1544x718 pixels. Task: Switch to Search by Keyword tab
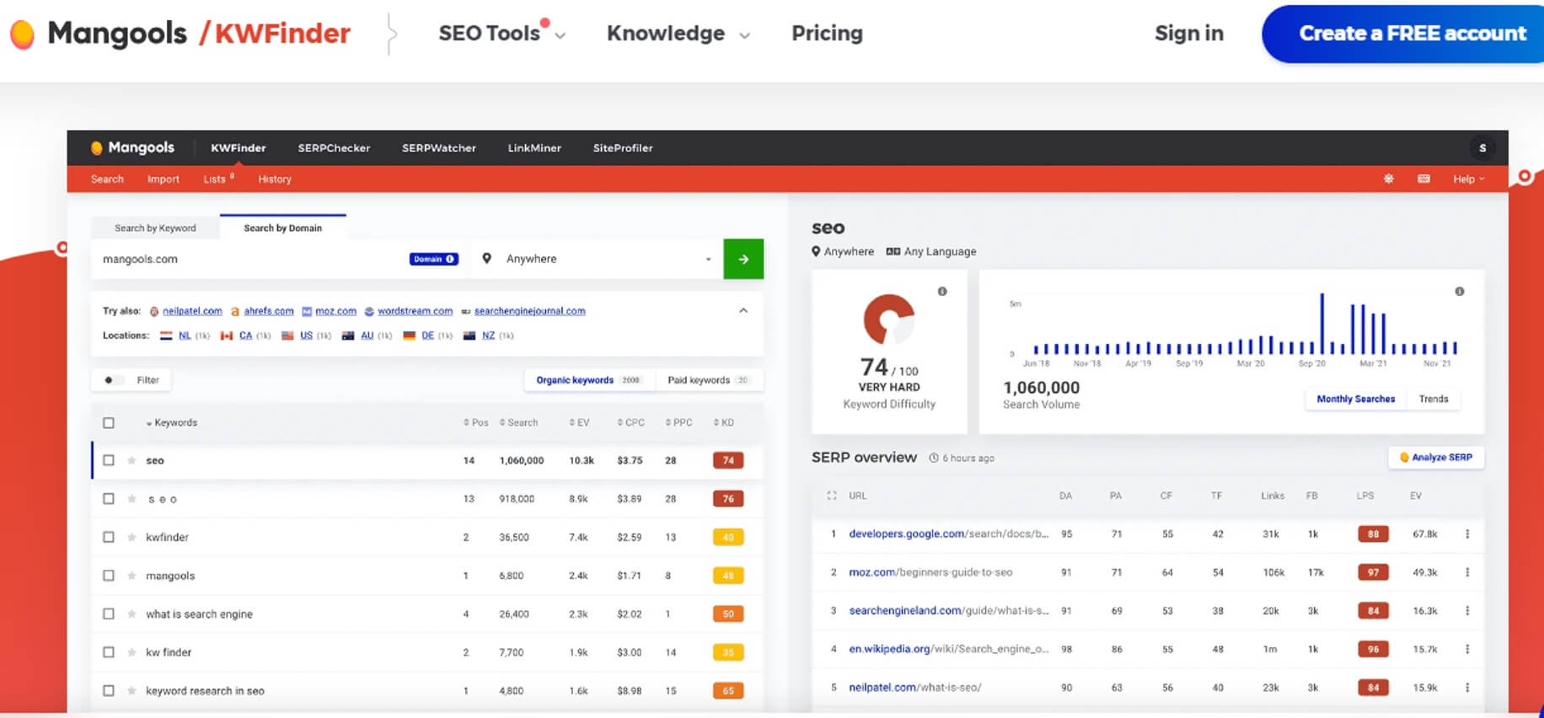click(x=155, y=228)
